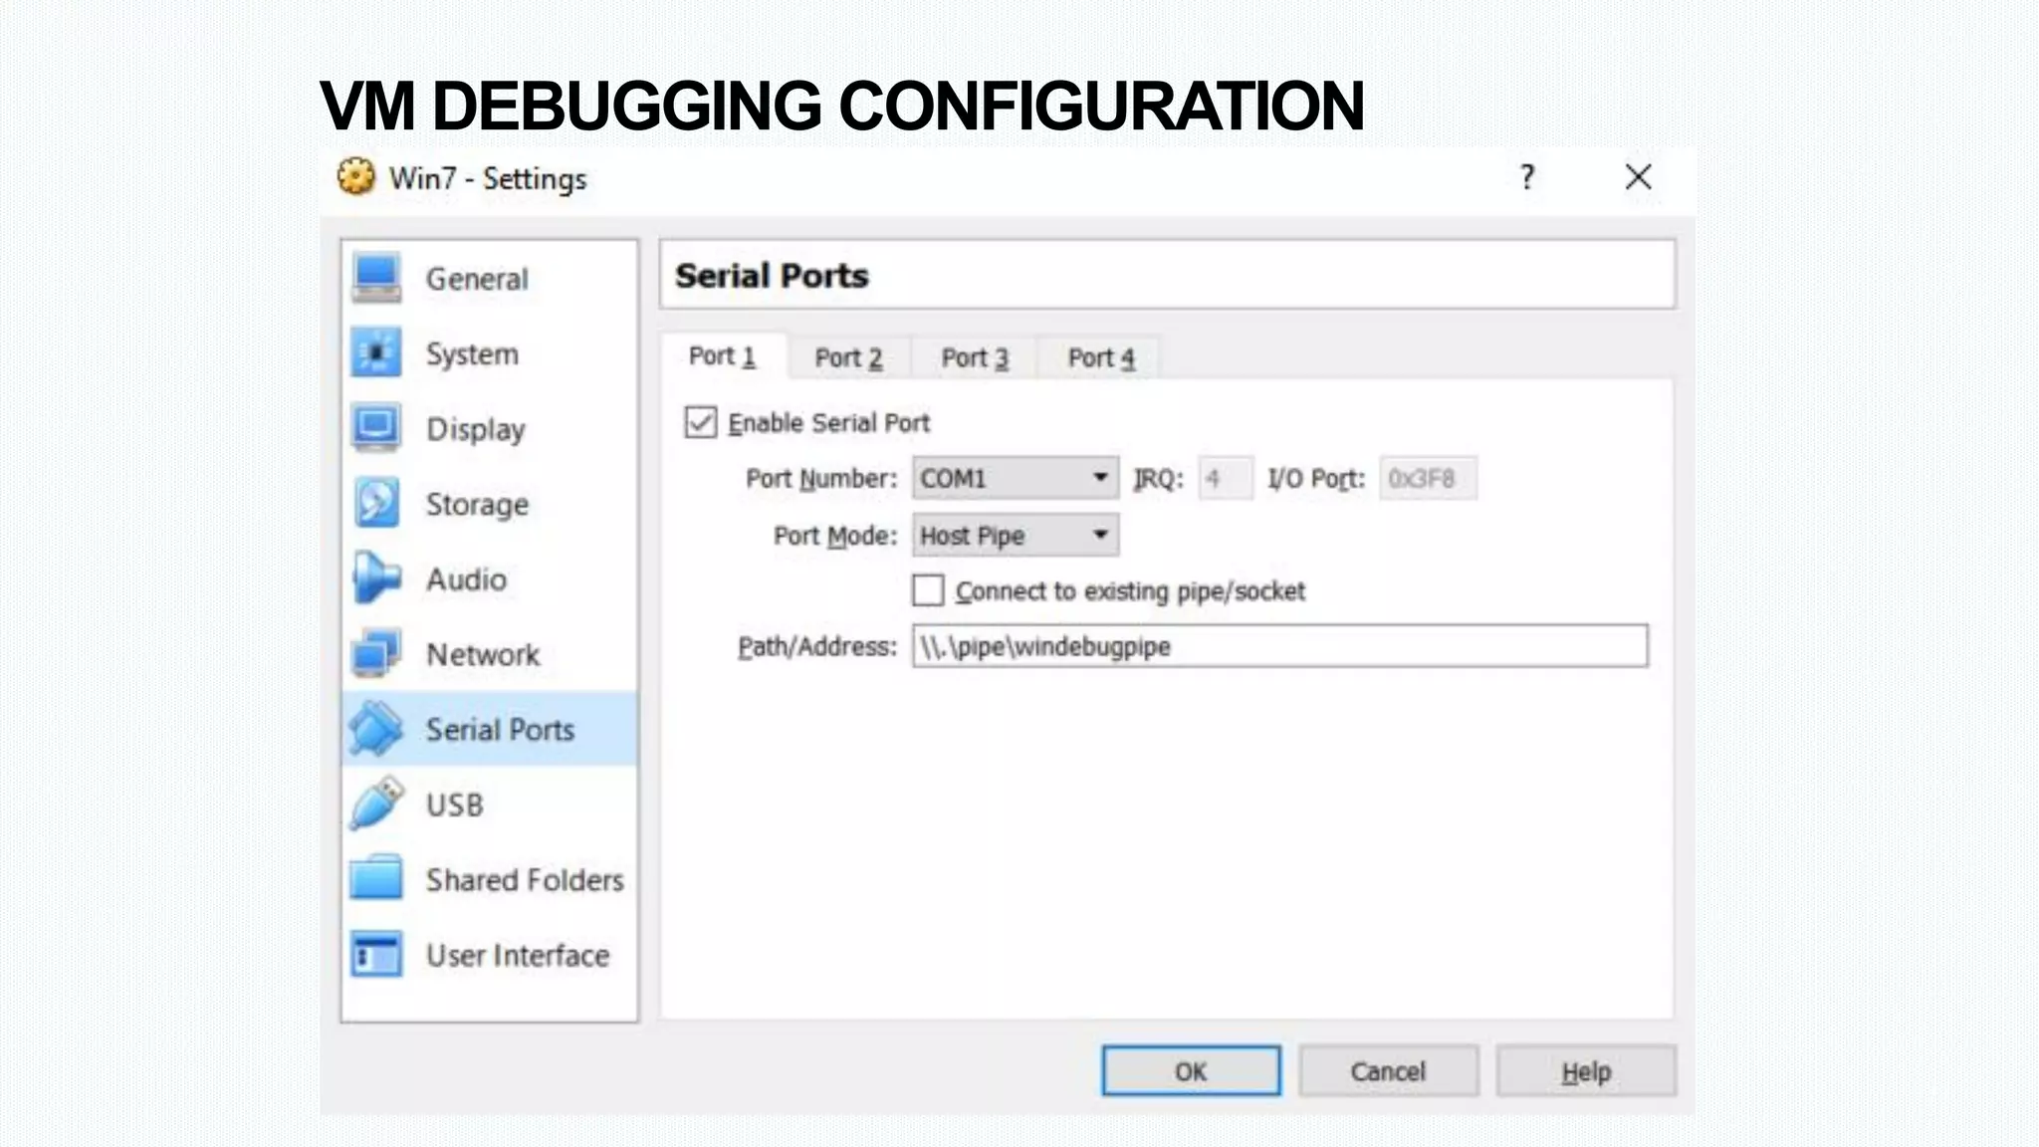2039x1147 pixels.
Task: Select the System chip icon
Action: pyautogui.click(x=376, y=353)
